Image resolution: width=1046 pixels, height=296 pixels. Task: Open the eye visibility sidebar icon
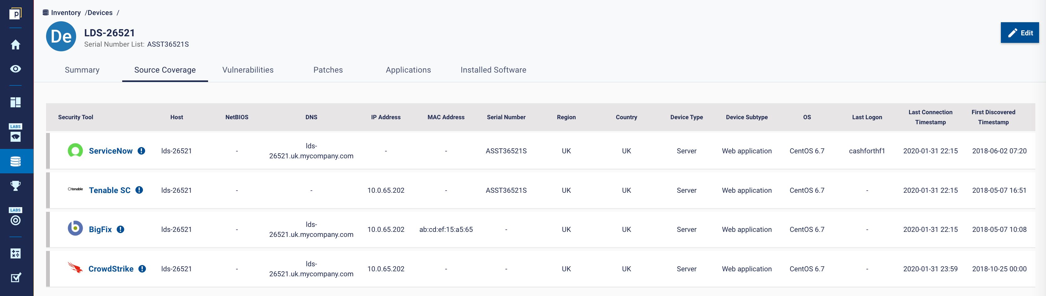tap(15, 69)
